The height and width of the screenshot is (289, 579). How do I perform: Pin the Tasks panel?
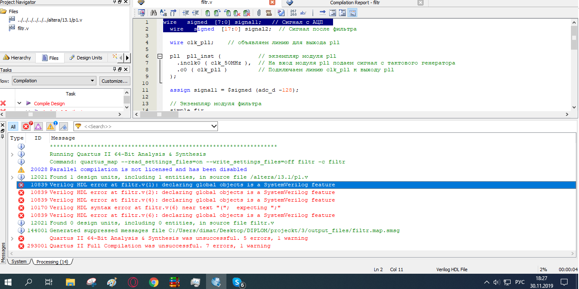click(x=115, y=70)
